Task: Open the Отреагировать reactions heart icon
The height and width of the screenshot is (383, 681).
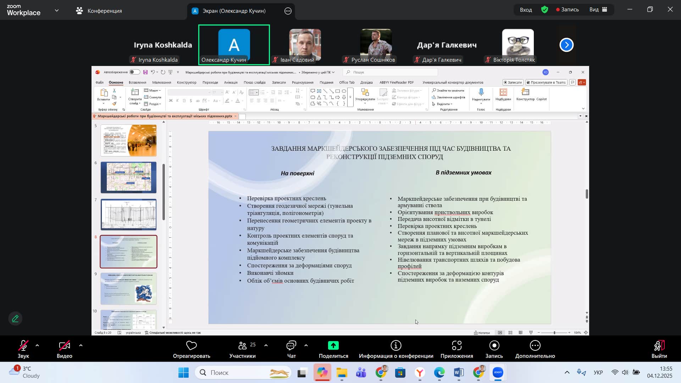Action: (191, 345)
